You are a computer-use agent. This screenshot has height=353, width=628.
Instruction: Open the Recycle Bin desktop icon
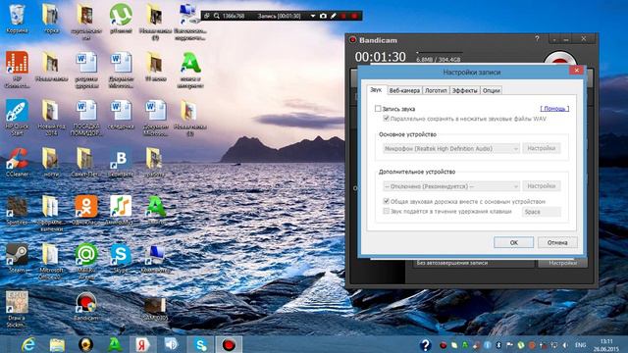tap(17, 20)
